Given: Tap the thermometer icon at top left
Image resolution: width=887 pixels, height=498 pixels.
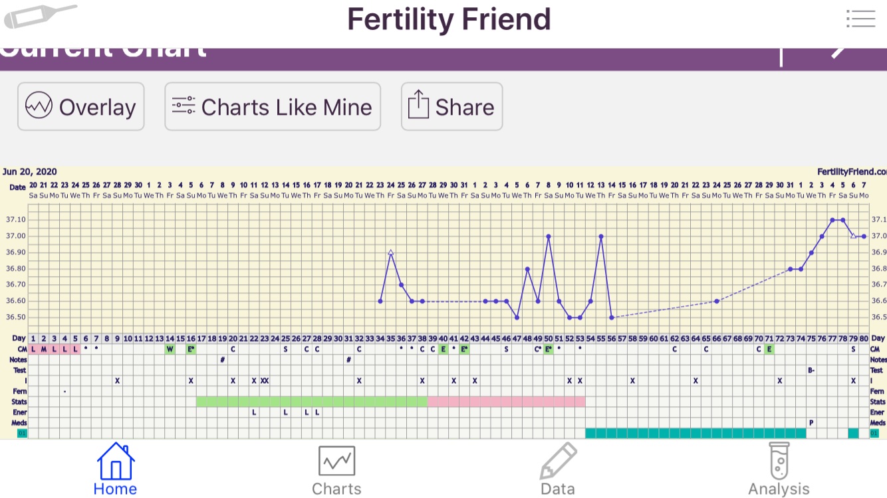Looking at the screenshot, I should [x=39, y=16].
